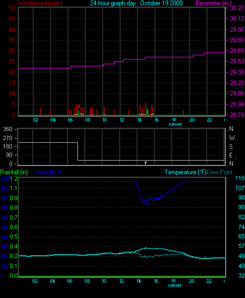245x298 pixels.
Task: Click the sunset marker under the wind graph
Action: coord(175,124)
